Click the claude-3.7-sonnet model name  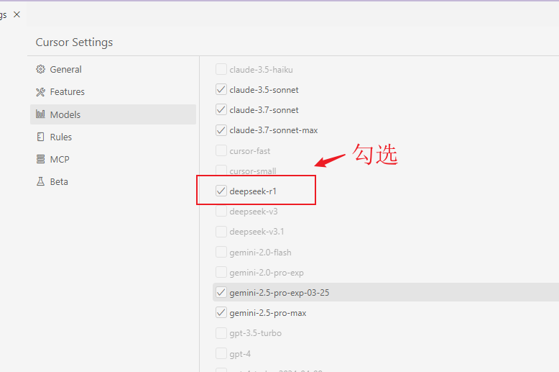tap(264, 110)
